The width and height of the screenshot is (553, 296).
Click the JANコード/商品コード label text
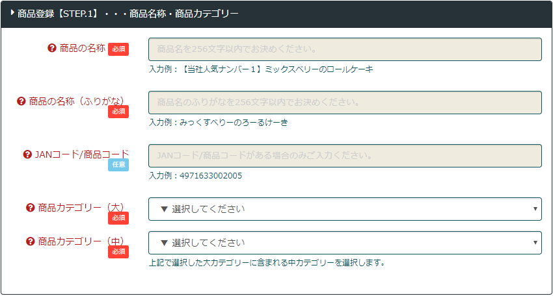click(81, 154)
